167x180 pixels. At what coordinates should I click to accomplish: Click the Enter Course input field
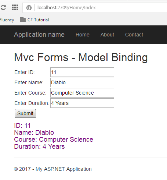(x=82, y=93)
